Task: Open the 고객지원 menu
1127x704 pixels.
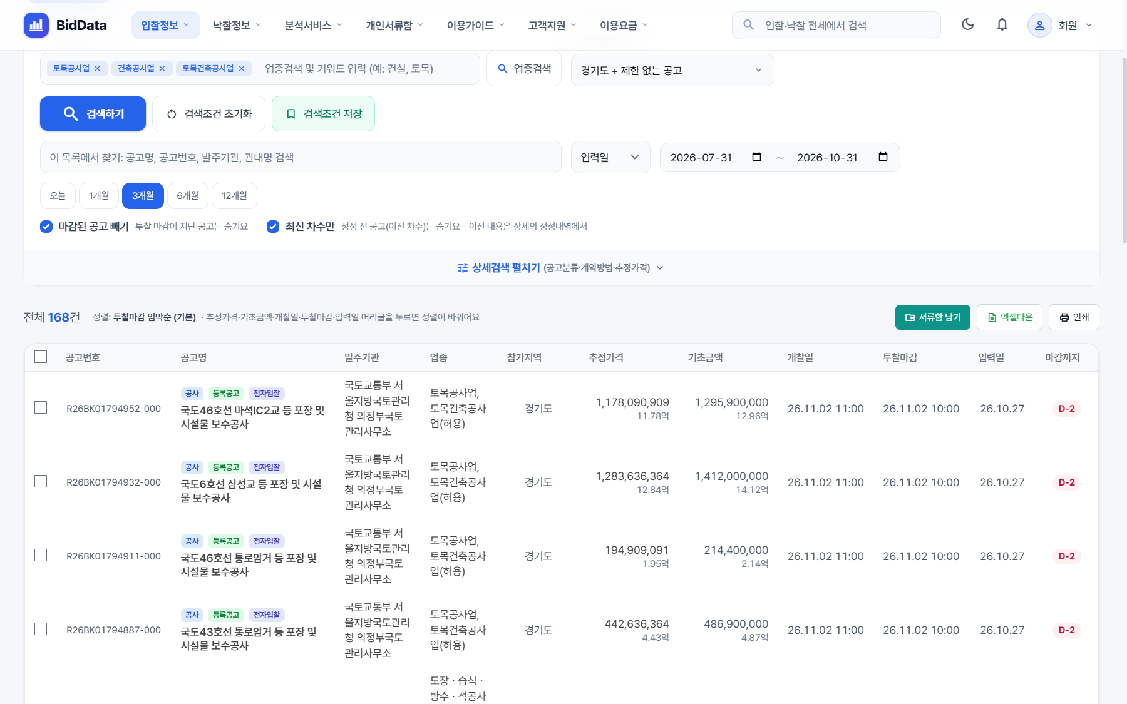Action: 552,25
